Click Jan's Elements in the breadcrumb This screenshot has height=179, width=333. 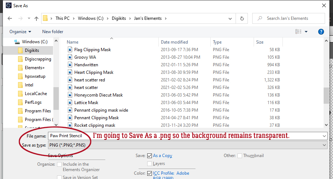tap(148, 18)
